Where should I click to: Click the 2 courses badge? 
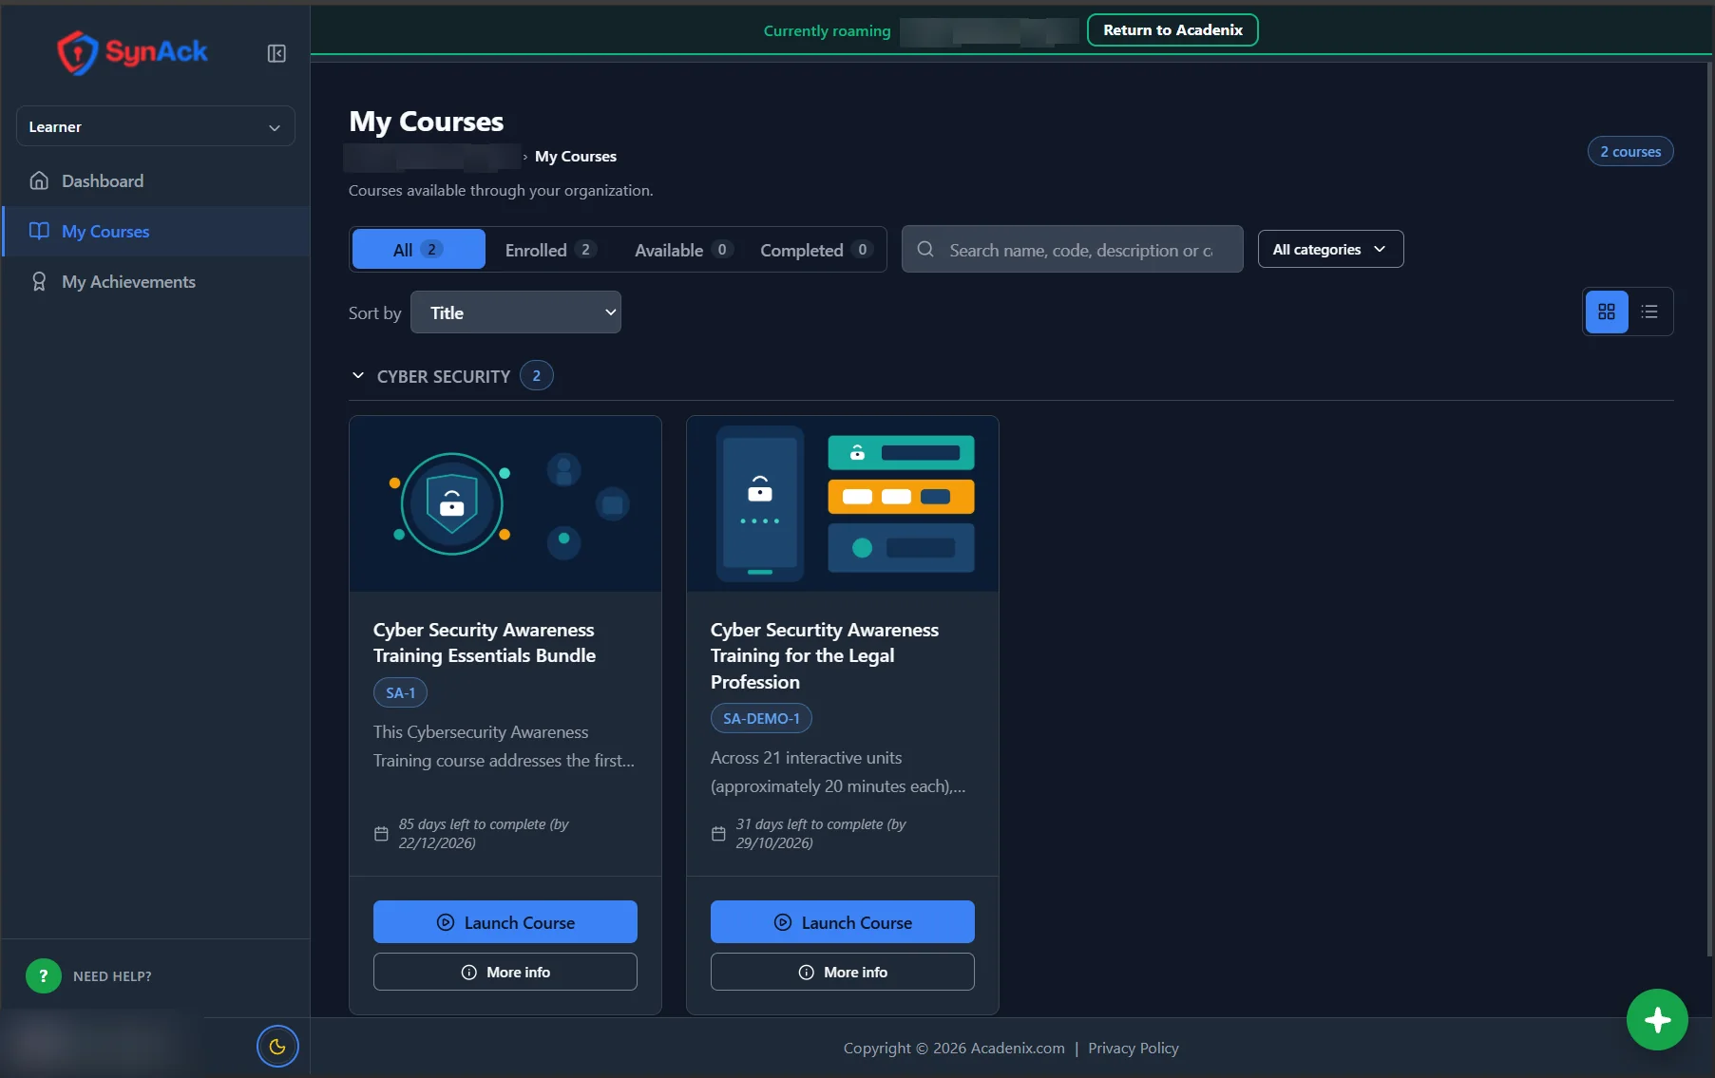pyautogui.click(x=1630, y=151)
